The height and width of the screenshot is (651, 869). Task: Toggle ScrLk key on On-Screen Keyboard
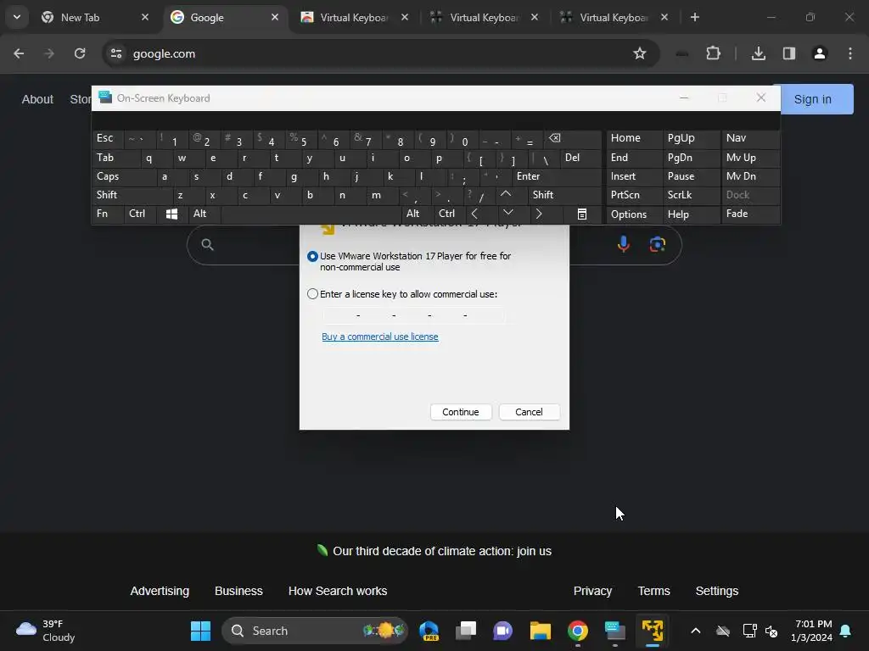pos(691,195)
